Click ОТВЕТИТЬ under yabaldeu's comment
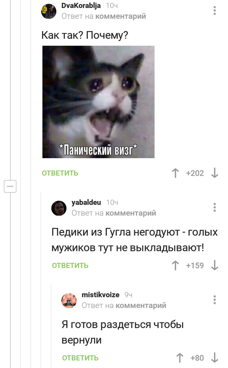The width and height of the screenshot is (228, 368). tap(70, 265)
